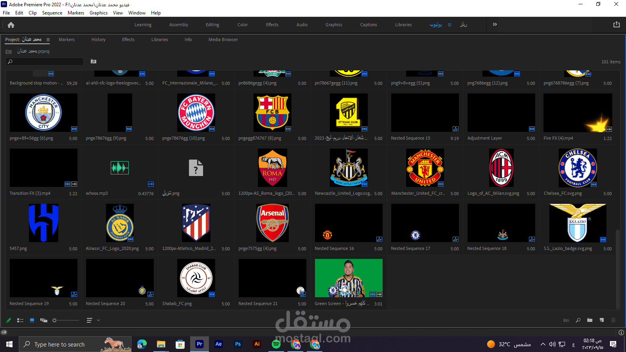Image resolution: width=626 pixels, height=352 pixels.
Task: Switch to the Learning workspace
Action: [x=143, y=25]
